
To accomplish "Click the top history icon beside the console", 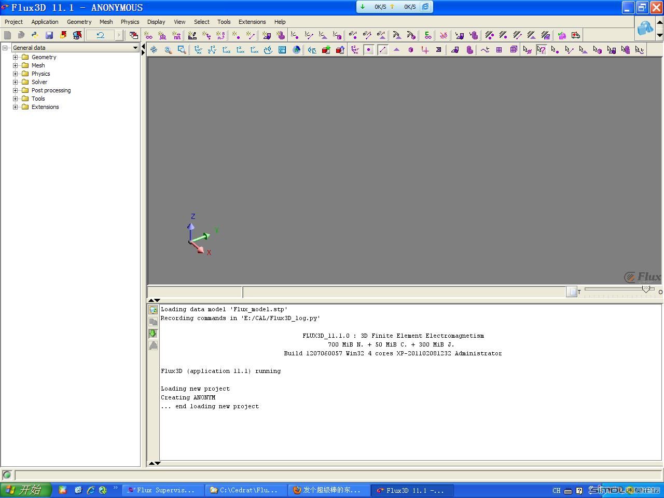I will tap(153, 310).
